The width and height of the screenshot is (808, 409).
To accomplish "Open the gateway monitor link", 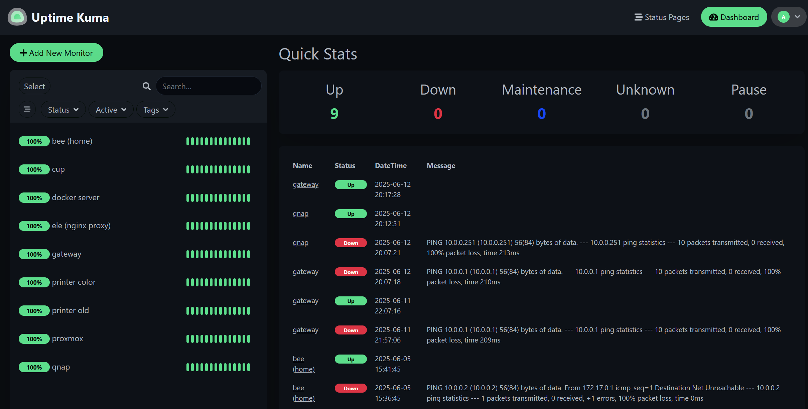I will coord(305,184).
